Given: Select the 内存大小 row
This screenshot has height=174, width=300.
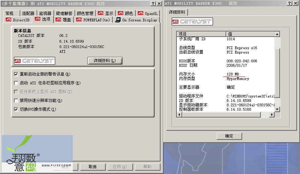Looking at the screenshot, I should tap(226, 74).
